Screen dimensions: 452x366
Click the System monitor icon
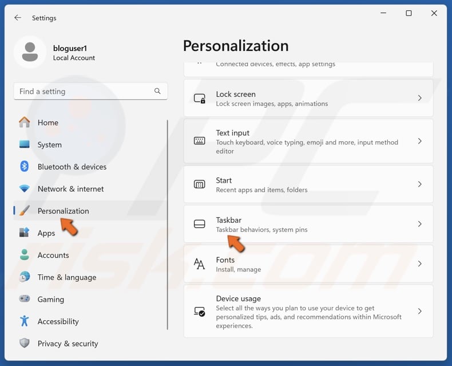point(25,144)
